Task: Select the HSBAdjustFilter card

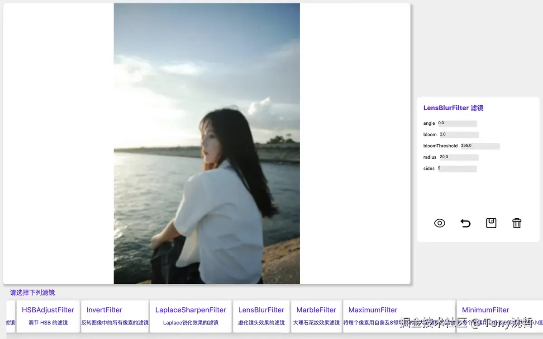Action: point(47,316)
